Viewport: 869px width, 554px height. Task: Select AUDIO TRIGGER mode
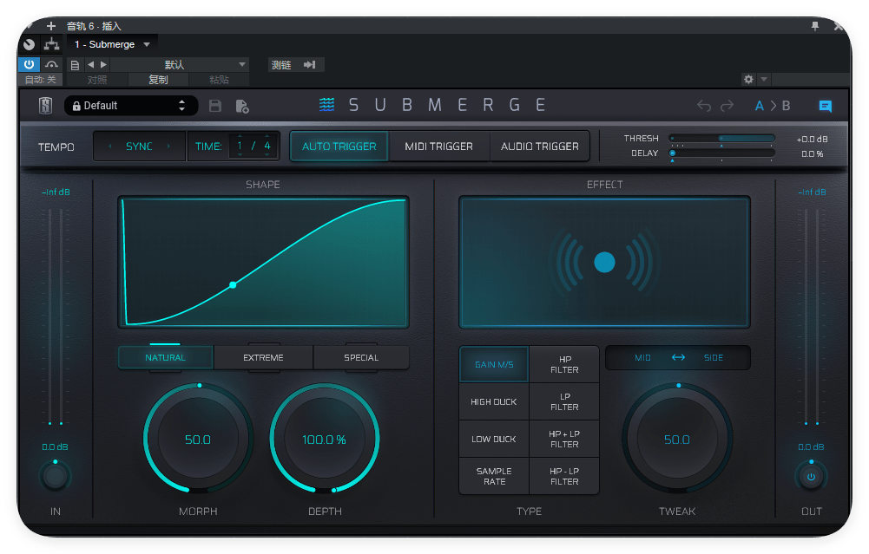coord(540,147)
